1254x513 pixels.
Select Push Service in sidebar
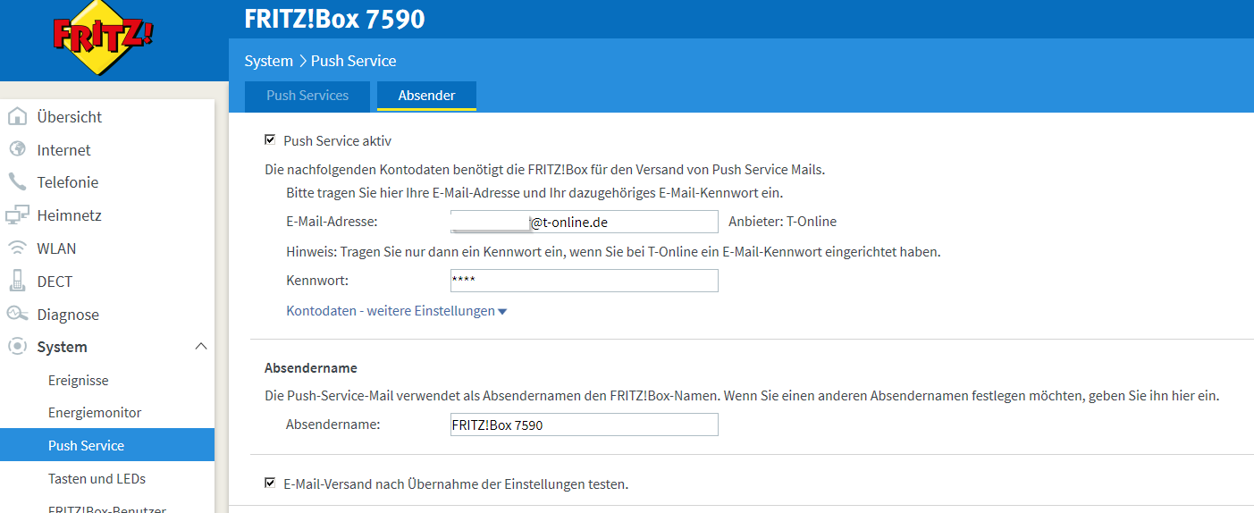pos(107,445)
